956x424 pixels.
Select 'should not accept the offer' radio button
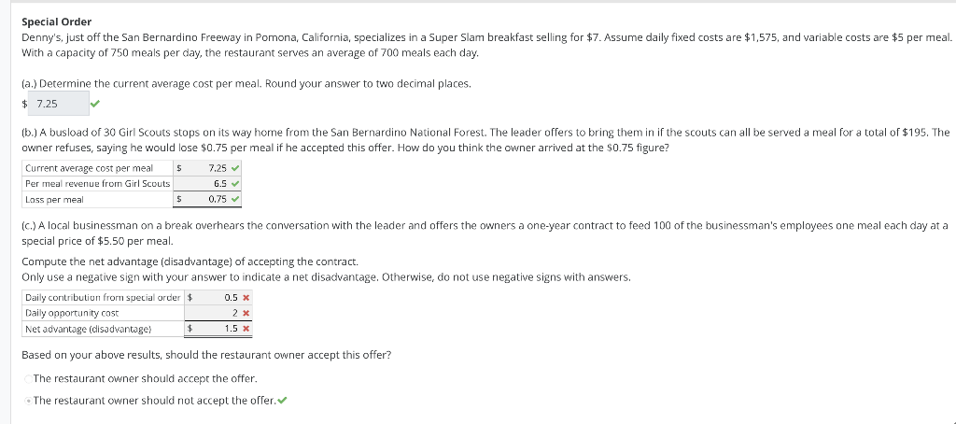pyautogui.click(x=28, y=401)
